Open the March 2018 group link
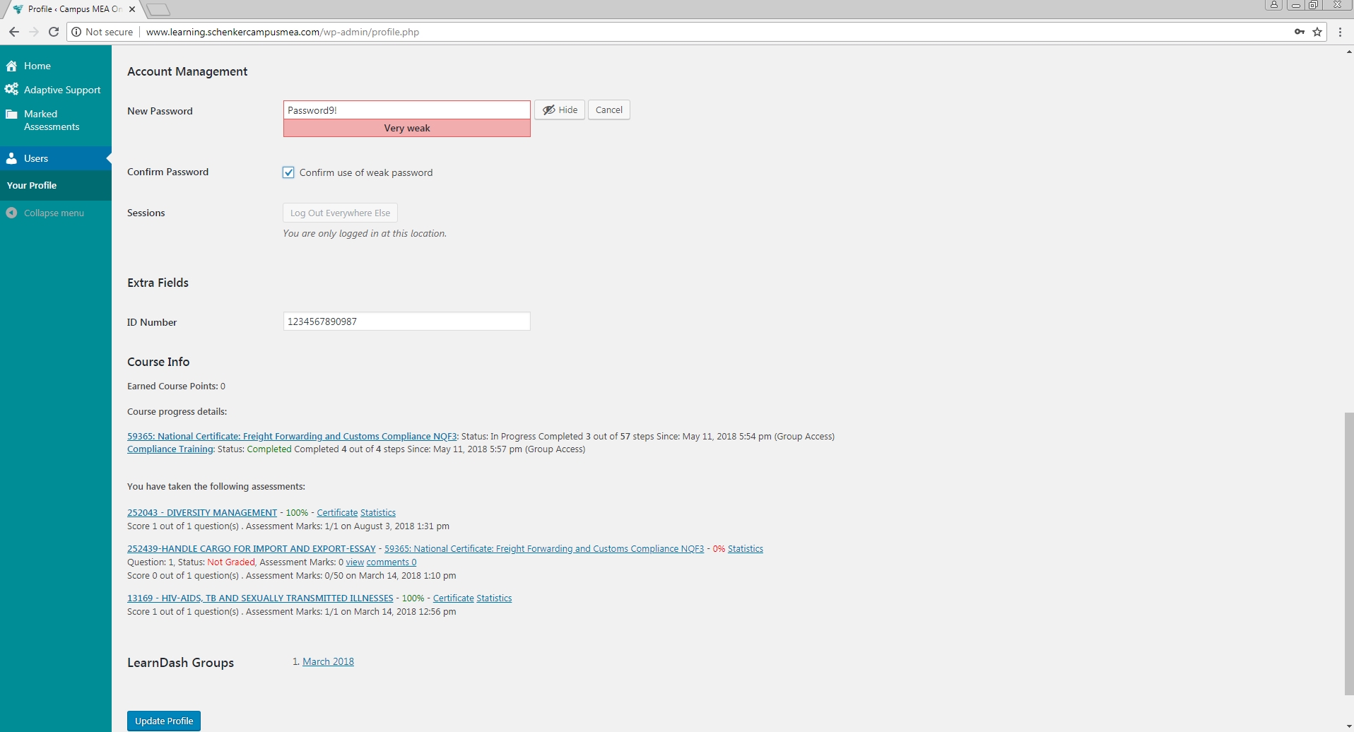The width and height of the screenshot is (1354, 732). [x=328, y=661]
